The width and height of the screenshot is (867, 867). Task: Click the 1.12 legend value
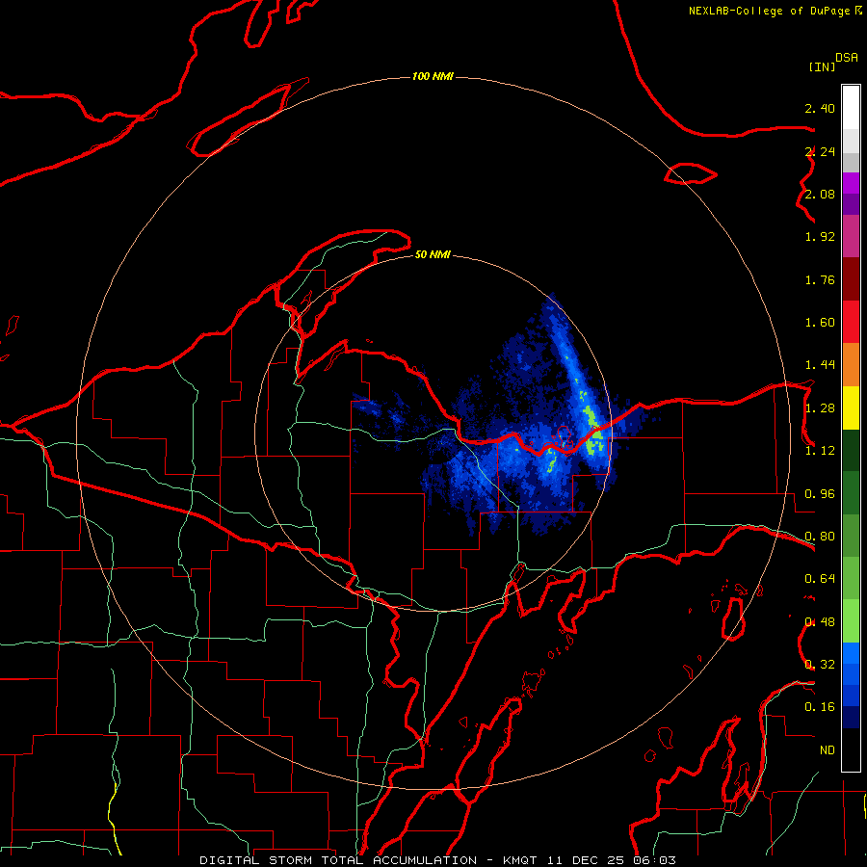click(820, 451)
